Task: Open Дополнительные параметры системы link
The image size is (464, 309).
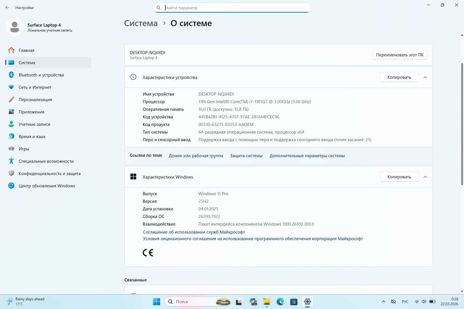Action: (307, 156)
